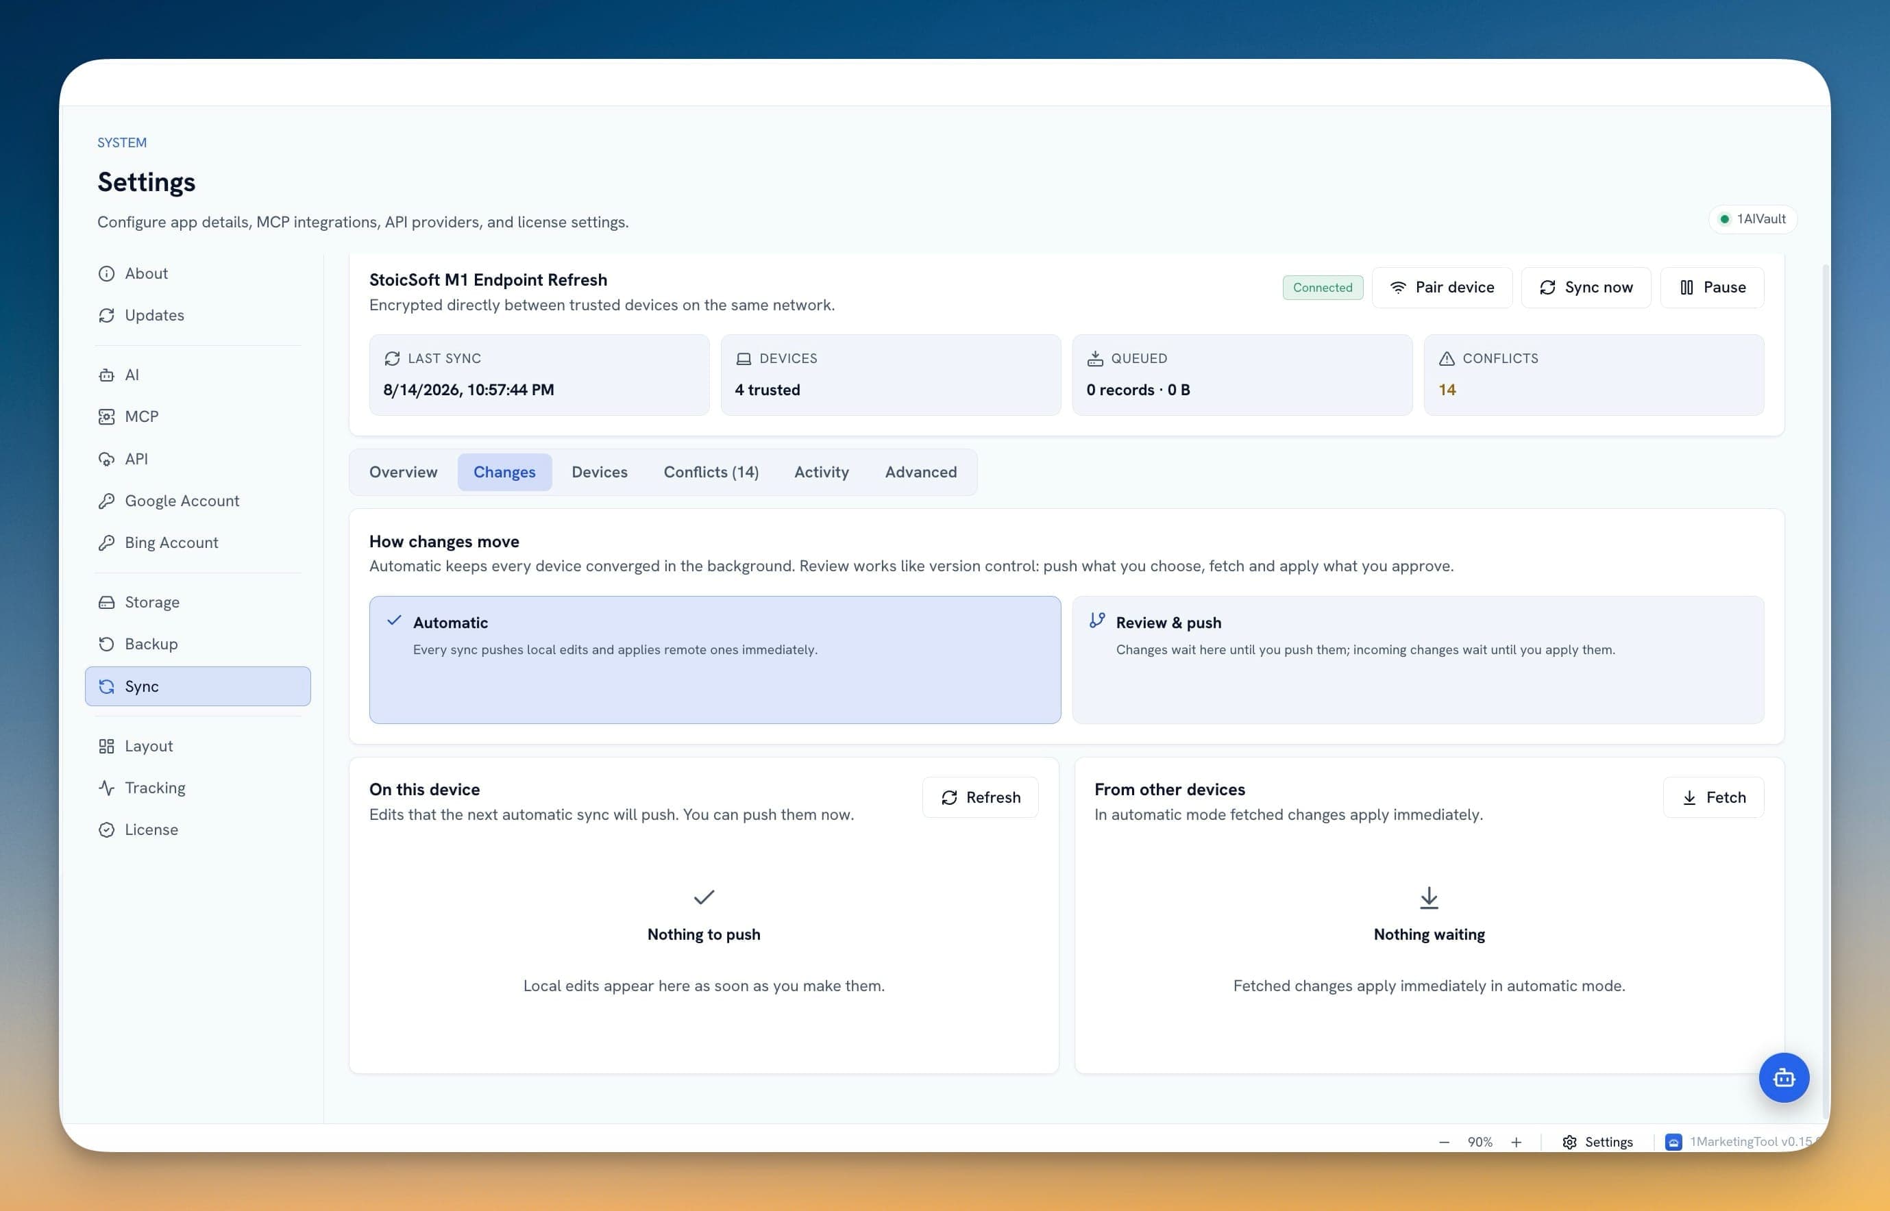Open API providers settings
The width and height of the screenshot is (1890, 1211).
[x=197, y=458]
